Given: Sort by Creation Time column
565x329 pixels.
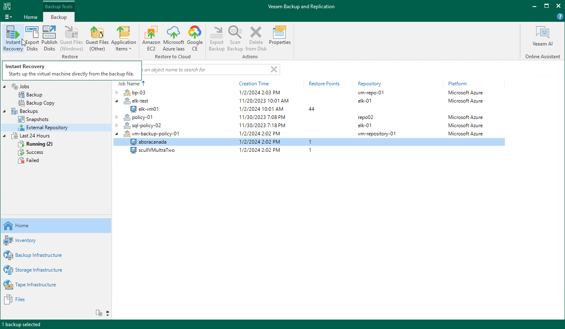Looking at the screenshot, I should click(254, 83).
